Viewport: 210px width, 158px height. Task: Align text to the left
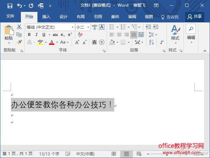112,35
